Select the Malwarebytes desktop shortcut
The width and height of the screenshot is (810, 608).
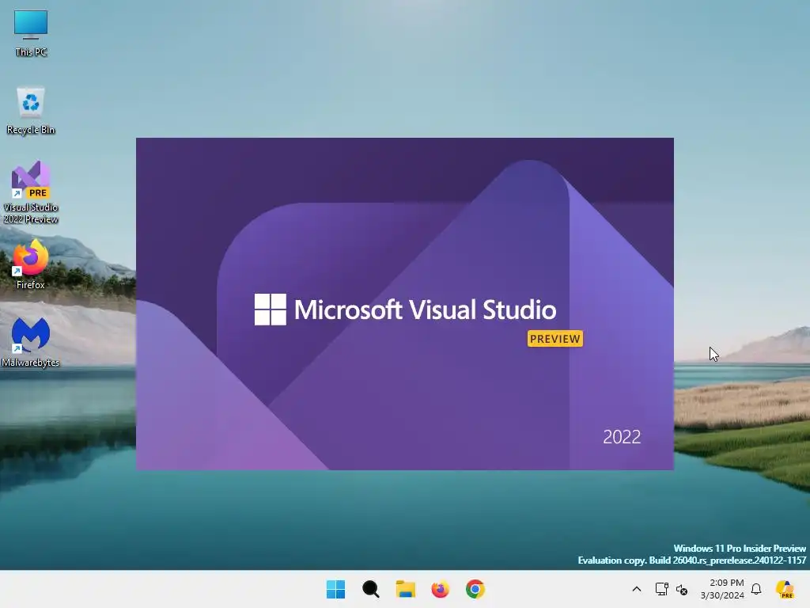point(31,342)
